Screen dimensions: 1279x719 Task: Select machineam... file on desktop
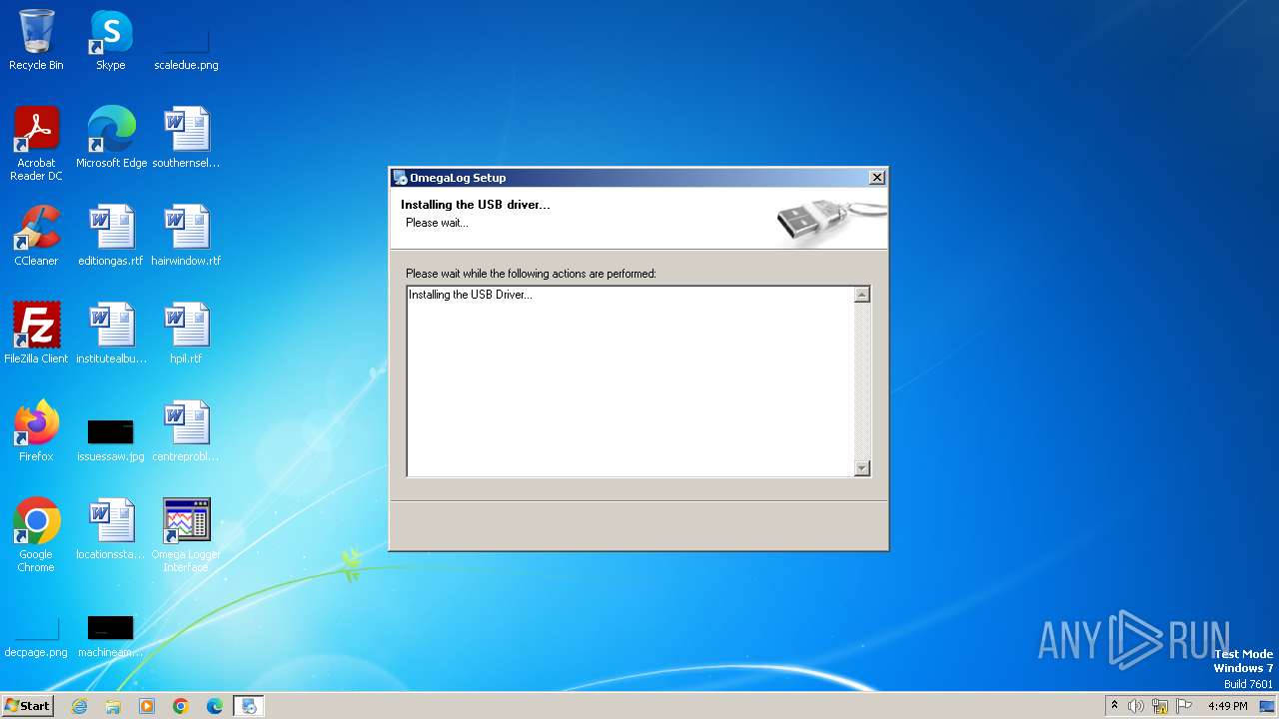111,635
